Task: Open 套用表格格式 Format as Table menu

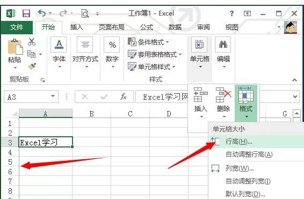Action: [x=155, y=54]
